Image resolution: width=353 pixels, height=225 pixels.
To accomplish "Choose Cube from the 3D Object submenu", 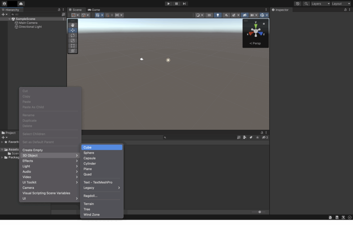I will (x=102, y=147).
